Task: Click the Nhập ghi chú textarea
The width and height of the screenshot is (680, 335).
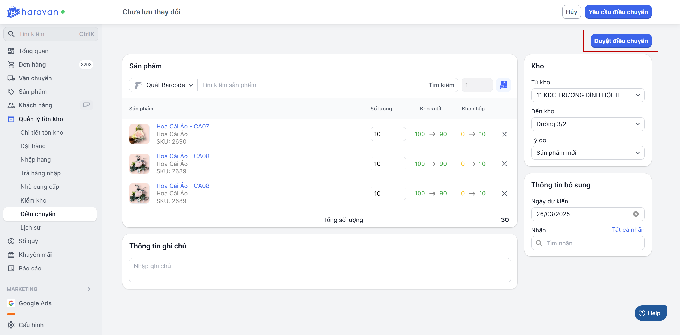Action: pyautogui.click(x=320, y=270)
